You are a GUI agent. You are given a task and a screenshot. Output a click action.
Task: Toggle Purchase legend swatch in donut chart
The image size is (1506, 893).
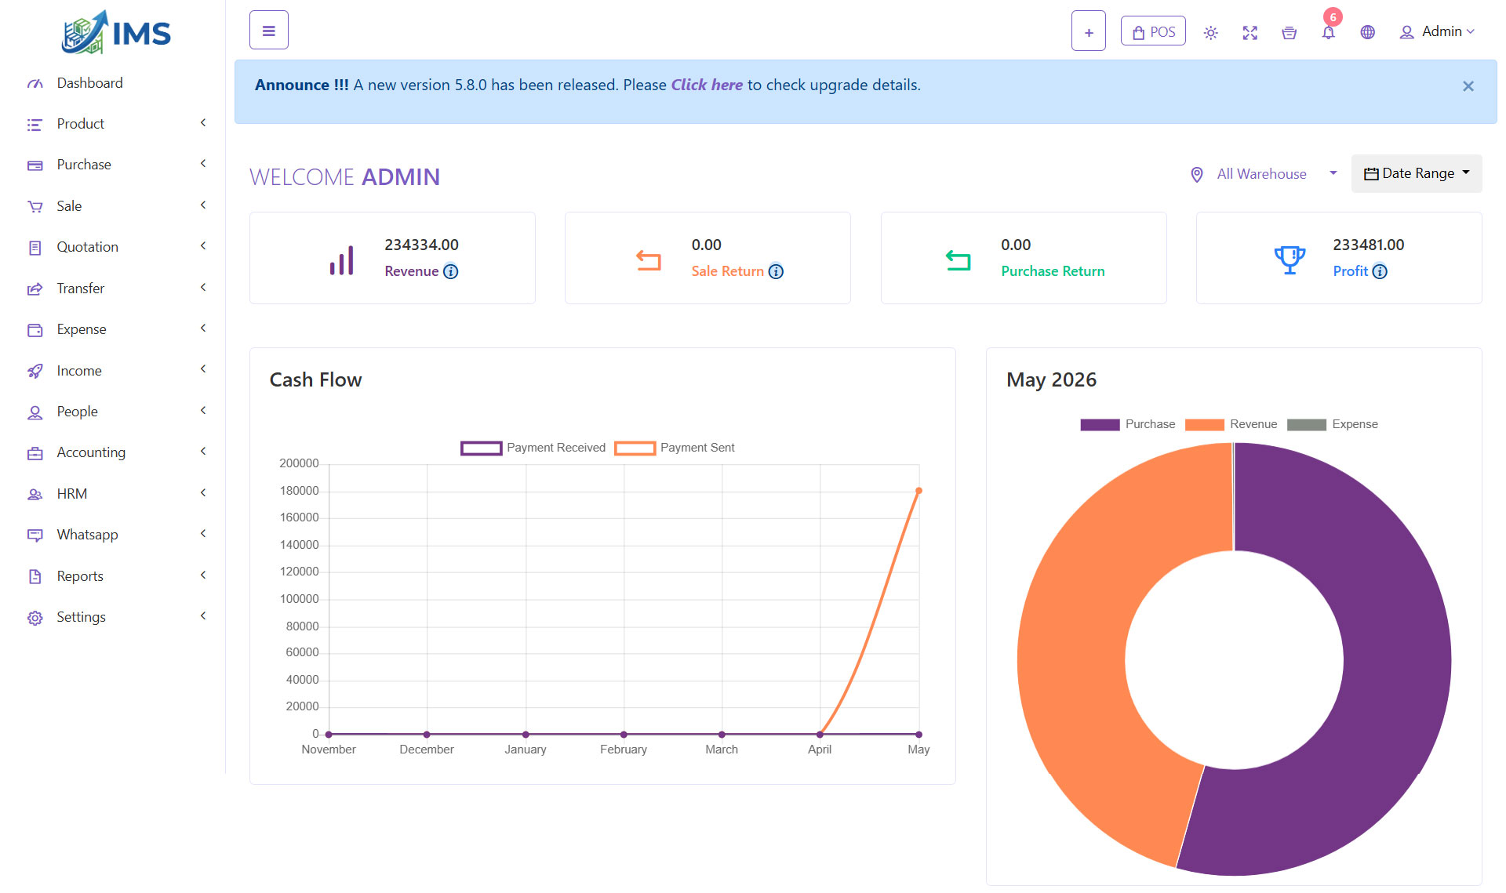[1100, 424]
